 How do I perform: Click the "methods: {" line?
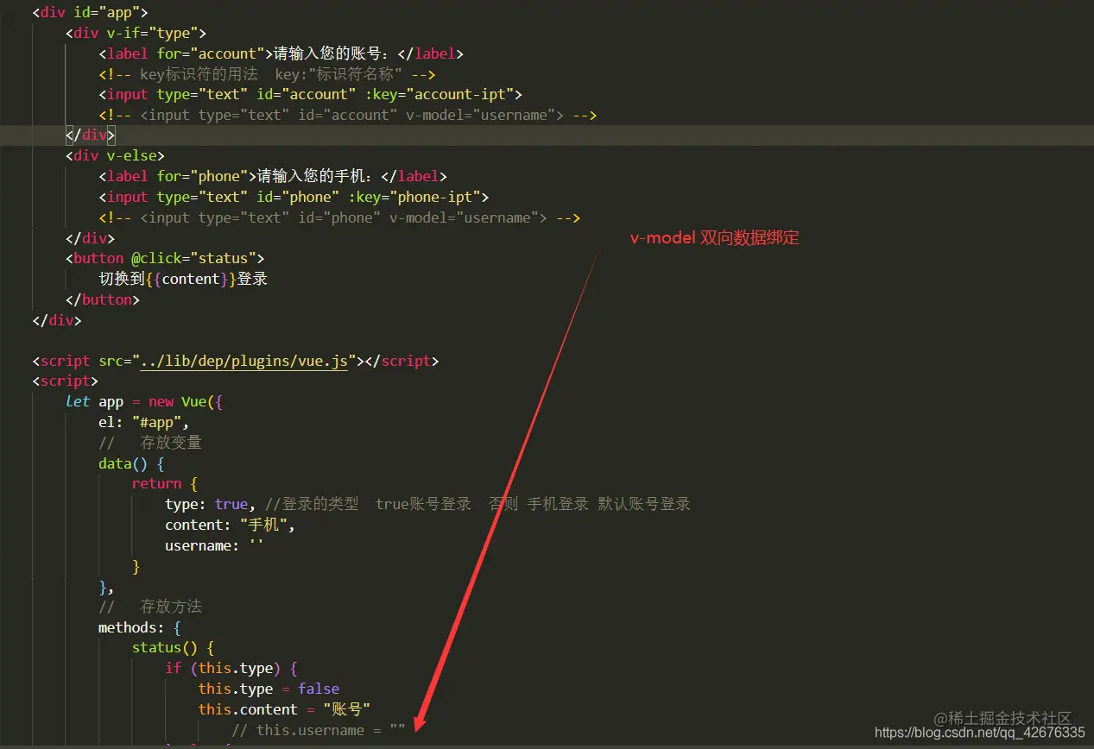pyautogui.click(x=140, y=627)
